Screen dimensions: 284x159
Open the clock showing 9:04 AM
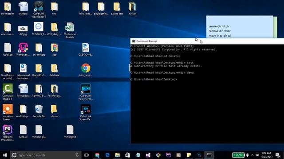266,155
